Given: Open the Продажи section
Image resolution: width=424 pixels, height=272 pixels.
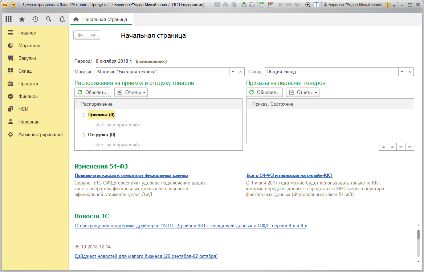Looking at the screenshot, I should [35, 84].
